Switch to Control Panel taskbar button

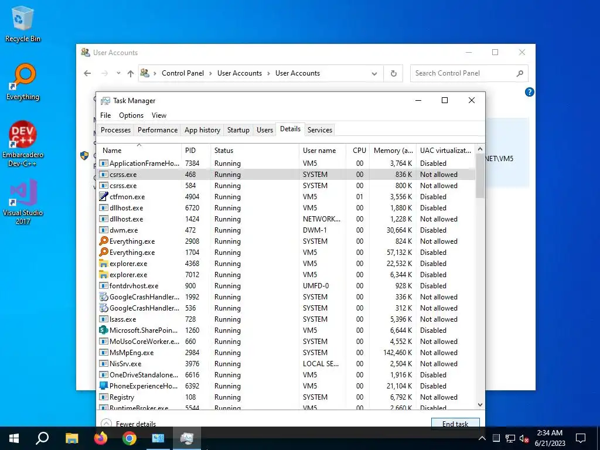tap(158, 438)
